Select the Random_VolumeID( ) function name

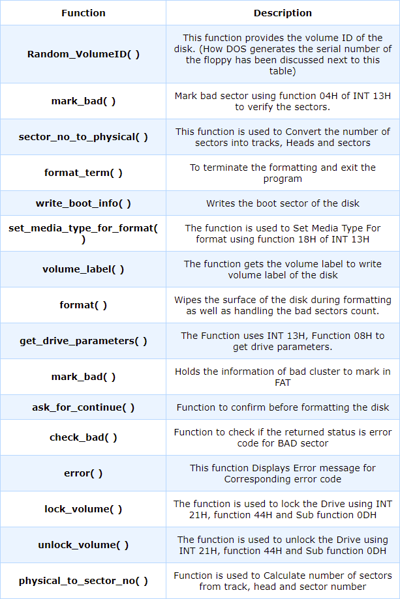(x=83, y=54)
